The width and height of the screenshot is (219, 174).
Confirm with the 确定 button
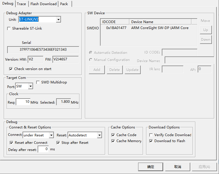pyautogui.click(x=151, y=167)
